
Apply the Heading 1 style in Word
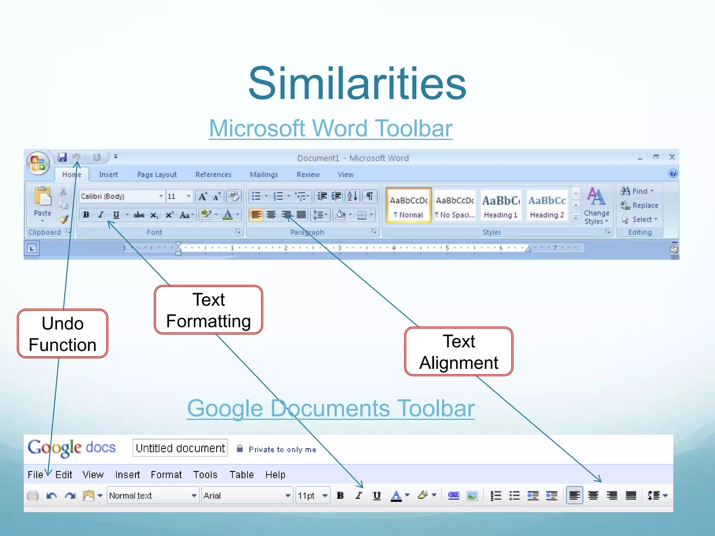click(501, 206)
